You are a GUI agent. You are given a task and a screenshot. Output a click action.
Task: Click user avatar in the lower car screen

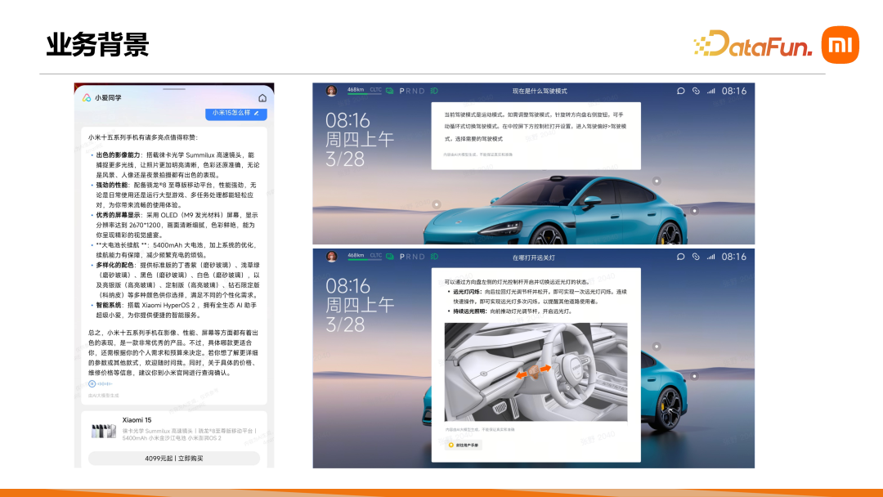[x=332, y=256]
